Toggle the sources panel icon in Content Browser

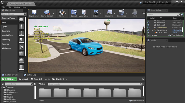(3, 84)
